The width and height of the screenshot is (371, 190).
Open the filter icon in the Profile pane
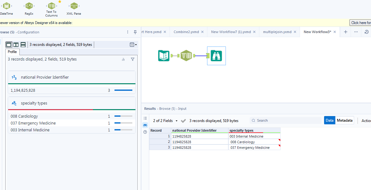click(133, 59)
